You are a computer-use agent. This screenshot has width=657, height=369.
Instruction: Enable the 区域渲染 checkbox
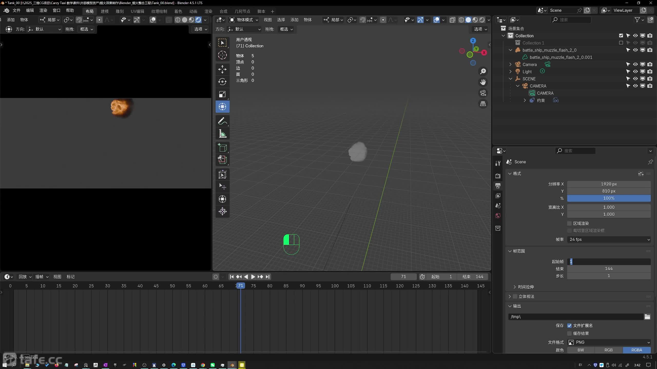[x=569, y=223]
